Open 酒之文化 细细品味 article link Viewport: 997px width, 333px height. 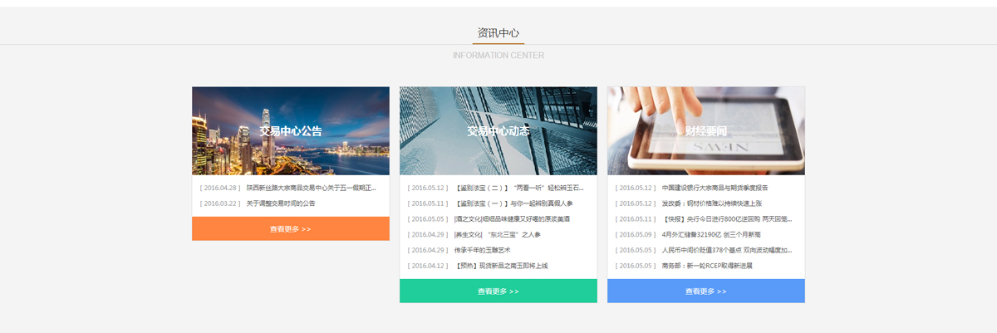(512, 219)
